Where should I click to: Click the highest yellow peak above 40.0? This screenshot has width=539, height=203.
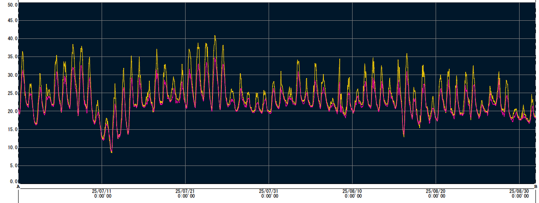point(215,36)
